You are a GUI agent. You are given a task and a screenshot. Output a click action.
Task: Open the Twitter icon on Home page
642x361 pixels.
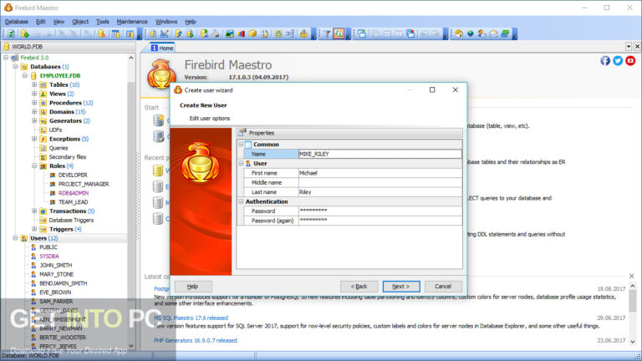(x=618, y=60)
